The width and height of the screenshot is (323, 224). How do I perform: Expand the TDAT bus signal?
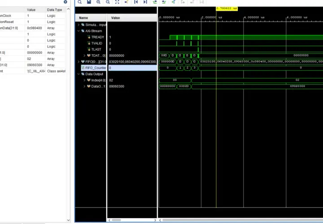click(84, 56)
